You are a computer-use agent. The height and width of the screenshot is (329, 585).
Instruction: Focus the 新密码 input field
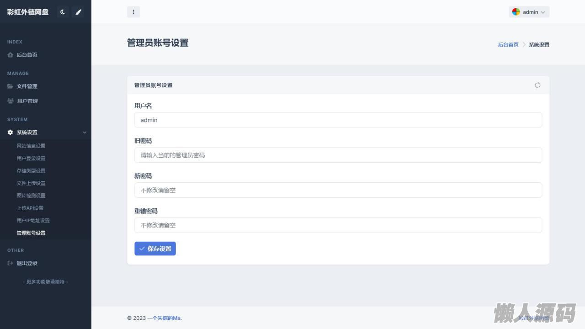tap(338, 190)
